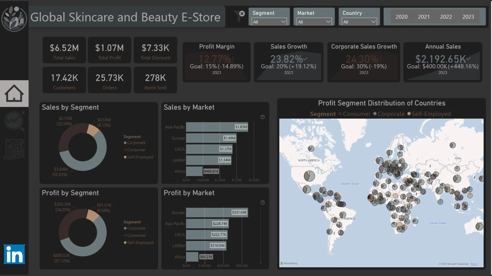This screenshot has width=492, height=276.
Task: Open Sales by Market help icon
Action: point(262,117)
